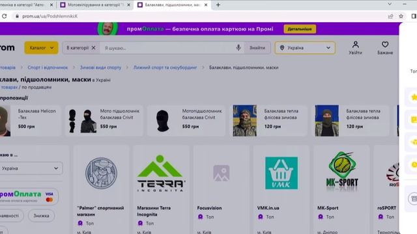417x234 pixels.
Task: Open the MK-Sport store logo
Action: pos(342,172)
